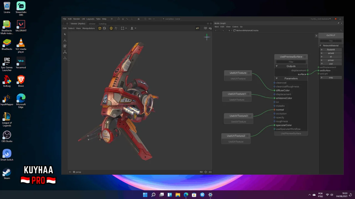
Task: Open the Brave browser desktop icon
Action: pos(21,81)
